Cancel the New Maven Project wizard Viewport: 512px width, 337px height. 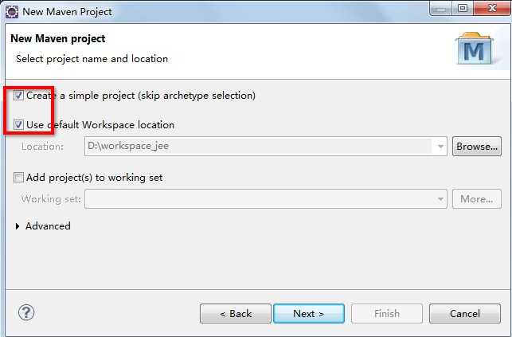pyautogui.click(x=465, y=313)
